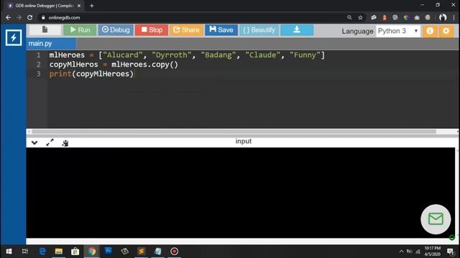Share the code
This screenshot has width=460, height=258.
point(186,30)
